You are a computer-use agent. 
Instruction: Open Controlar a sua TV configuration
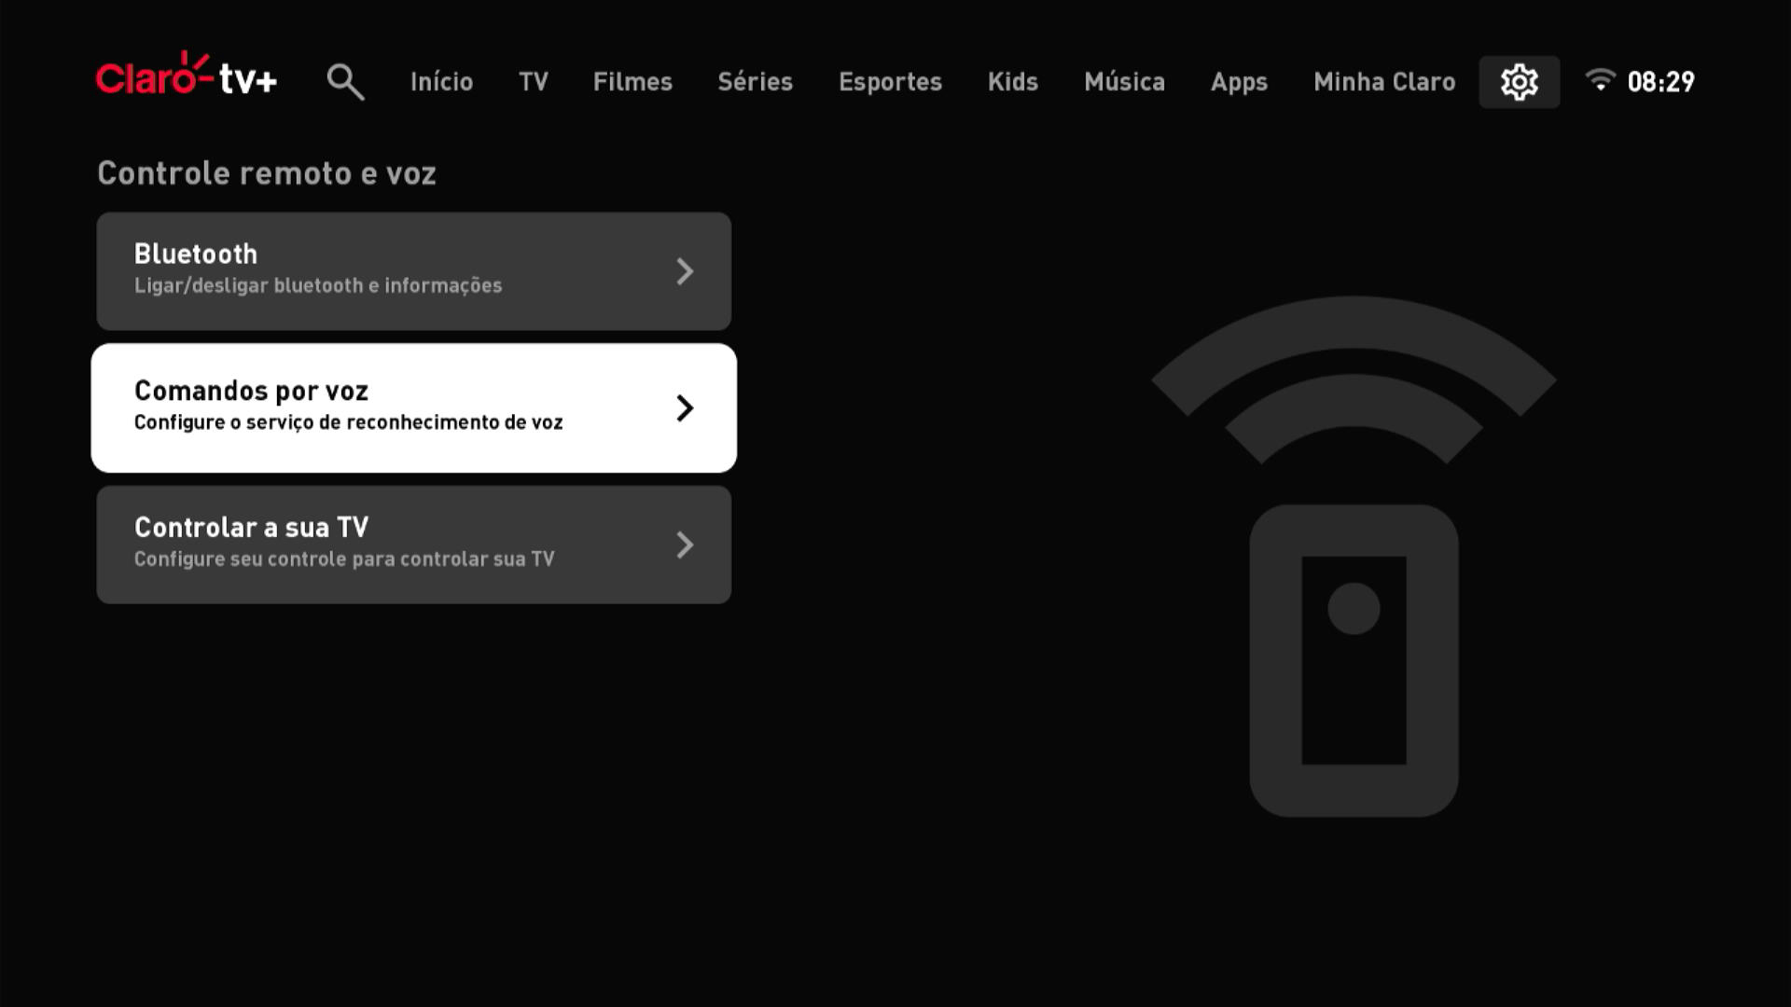[413, 545]
